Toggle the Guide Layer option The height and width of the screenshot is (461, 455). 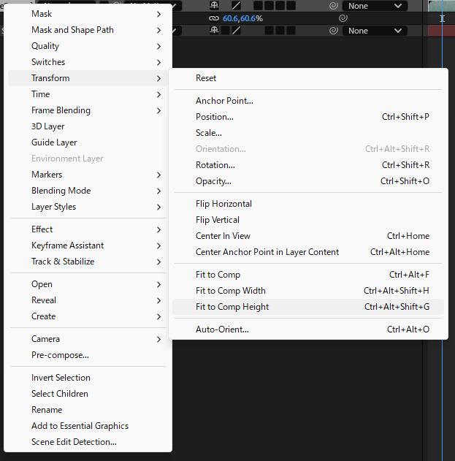point(88,142)
